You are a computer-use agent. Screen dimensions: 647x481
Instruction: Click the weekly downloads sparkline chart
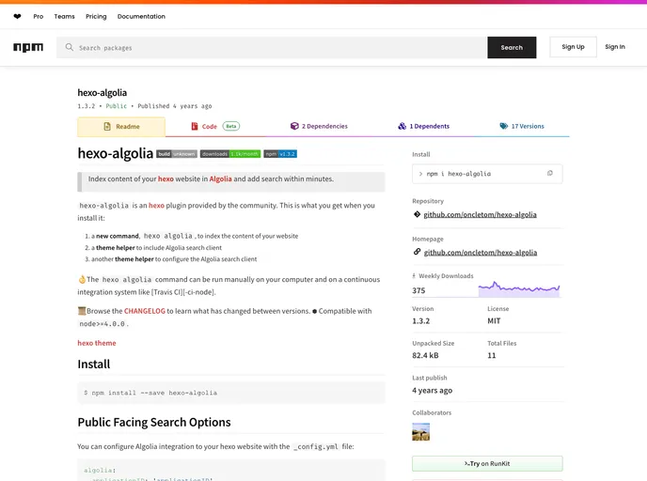click(519, 288)
